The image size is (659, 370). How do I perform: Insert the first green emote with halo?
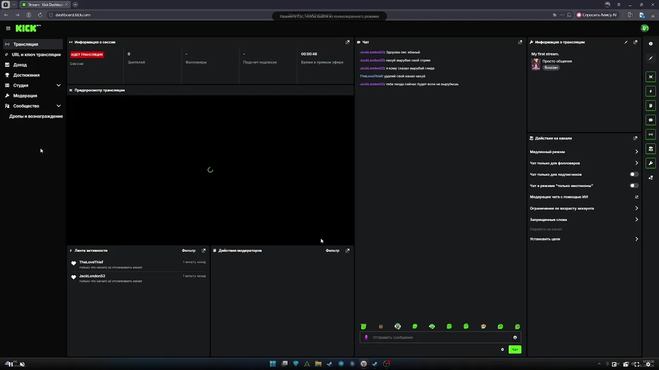[363, 326]
